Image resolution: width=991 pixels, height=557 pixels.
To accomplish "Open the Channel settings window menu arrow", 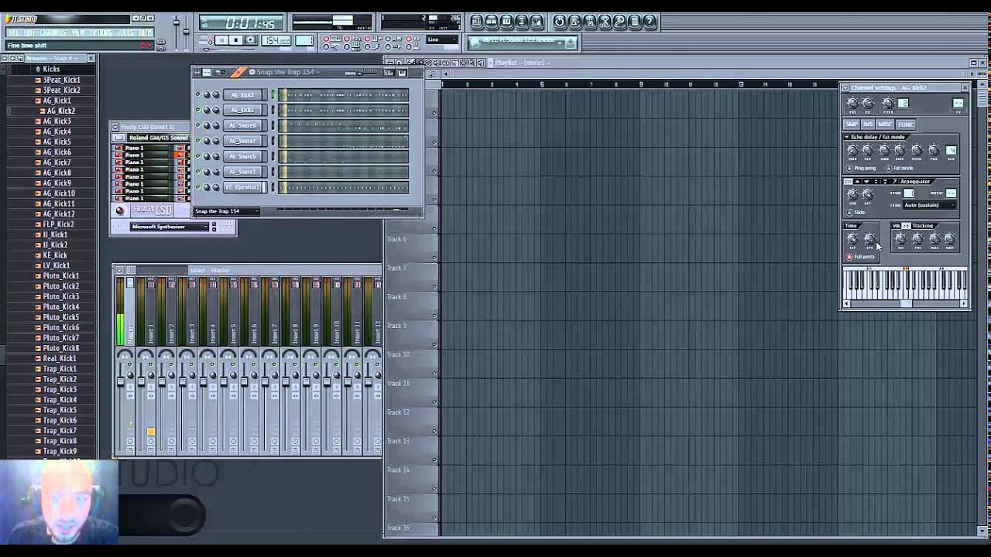I will click(845, 87).
